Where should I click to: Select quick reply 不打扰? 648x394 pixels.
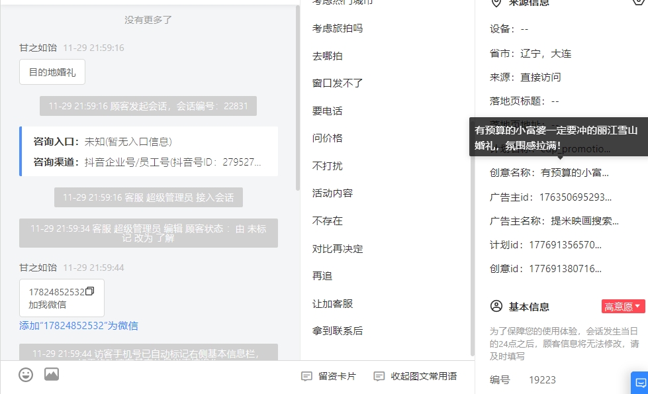coord(327,166)
